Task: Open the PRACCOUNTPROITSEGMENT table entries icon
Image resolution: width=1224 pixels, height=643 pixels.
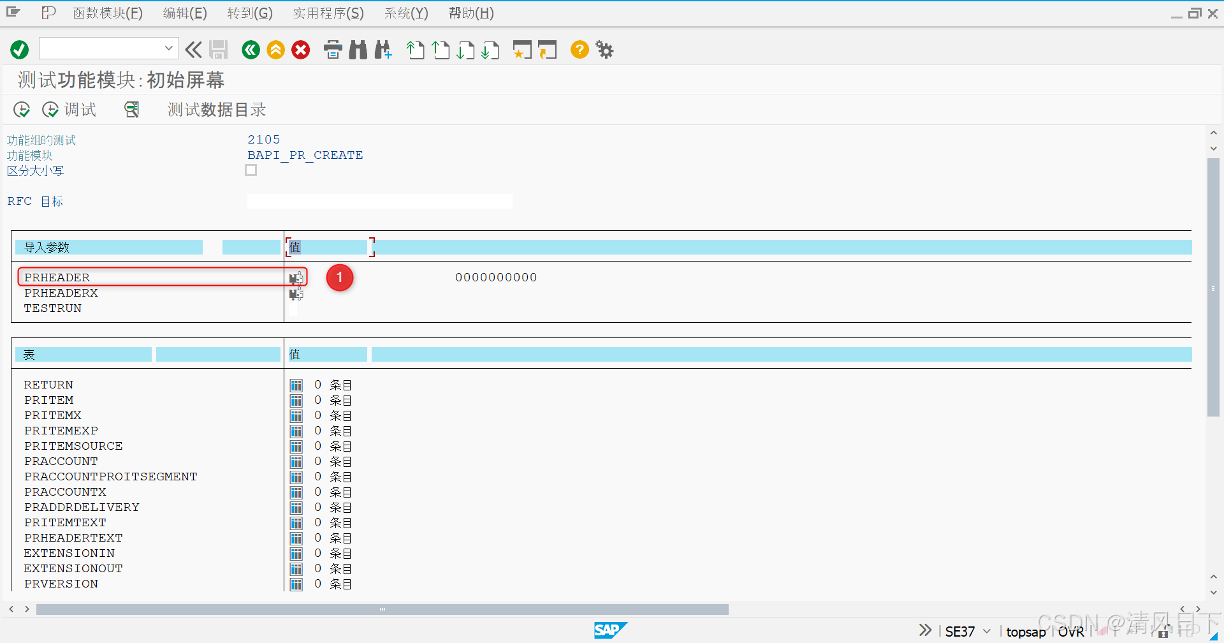Action: click(x=296, y=477)
